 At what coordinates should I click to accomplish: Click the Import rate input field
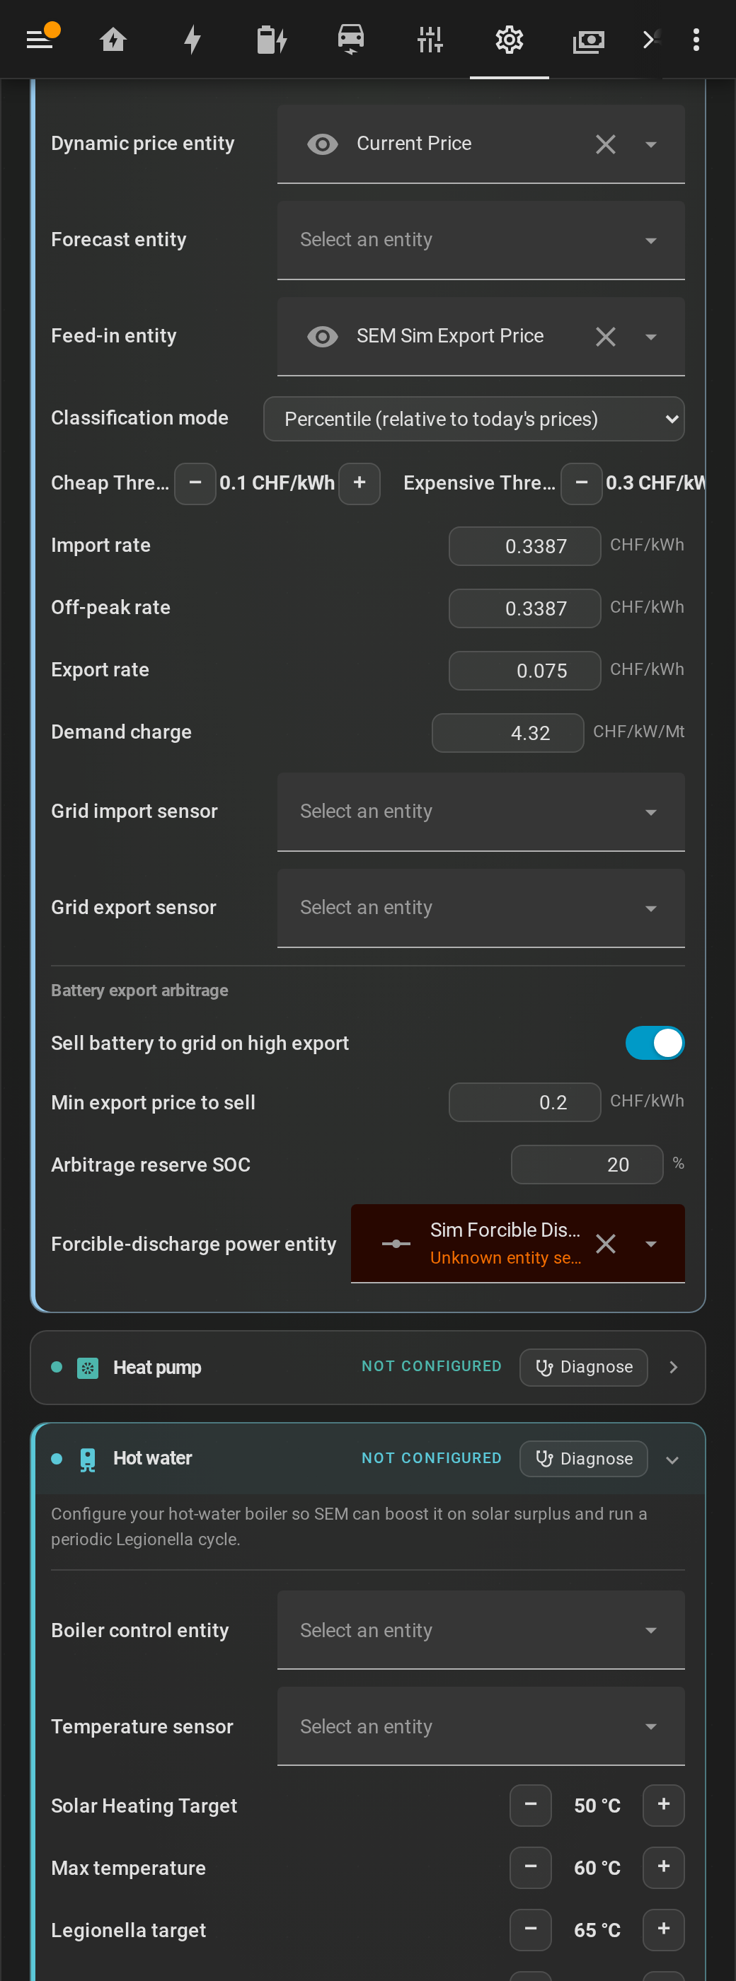(524, 546)
